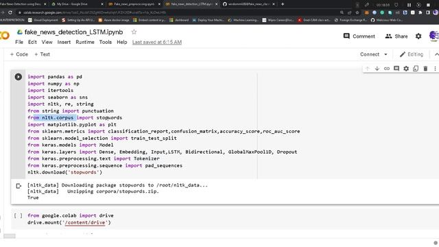Open the Malicious-Web-Co GitHub bookmark
This screenshot has width=439, height=247.
[387, 20]
